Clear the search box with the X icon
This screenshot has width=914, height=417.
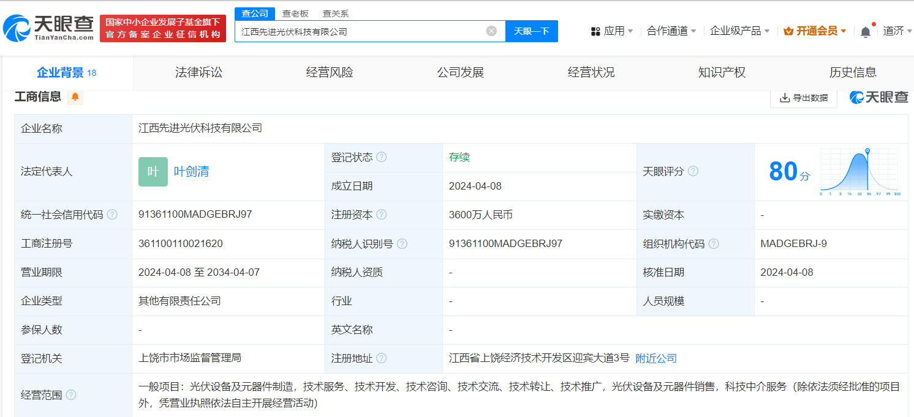coord(491,31)
